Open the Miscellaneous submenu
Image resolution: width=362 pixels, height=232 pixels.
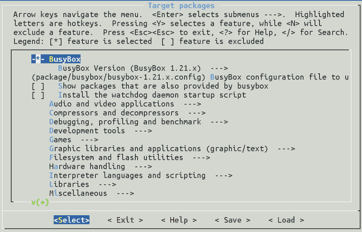tap(91, 193)
